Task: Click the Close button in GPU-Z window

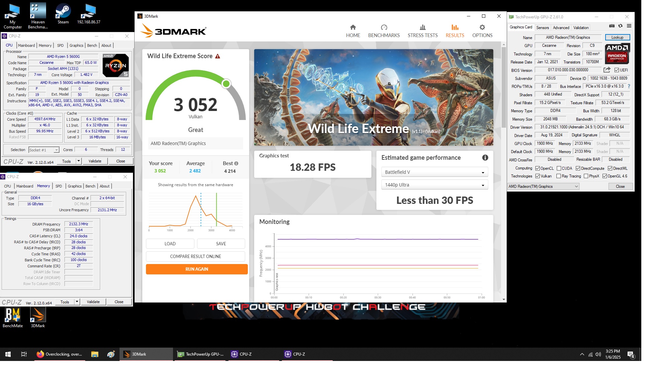Action: point(620,186)
